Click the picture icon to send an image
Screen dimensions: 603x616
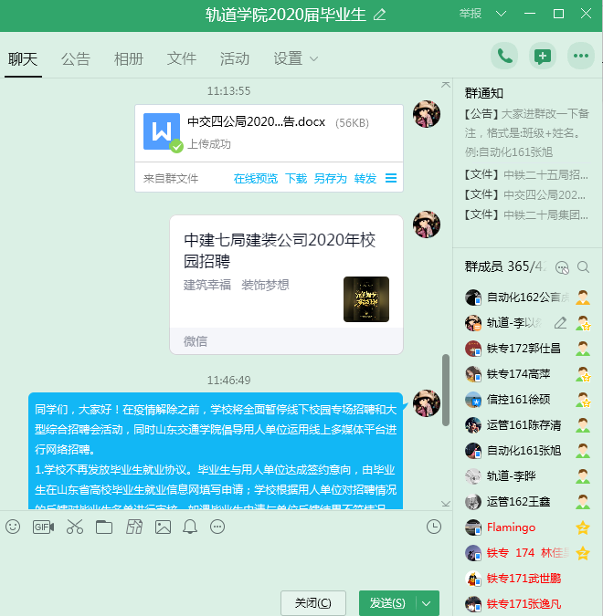tap(163, 527)
